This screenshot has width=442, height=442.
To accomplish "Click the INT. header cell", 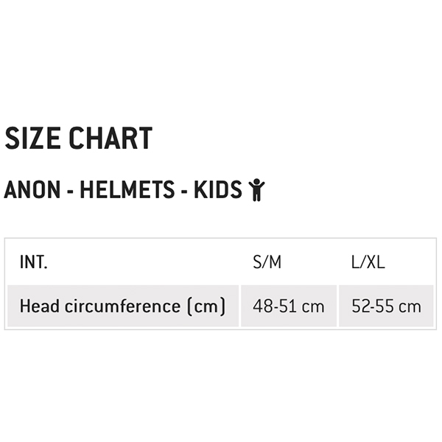I will click(34, 262).
